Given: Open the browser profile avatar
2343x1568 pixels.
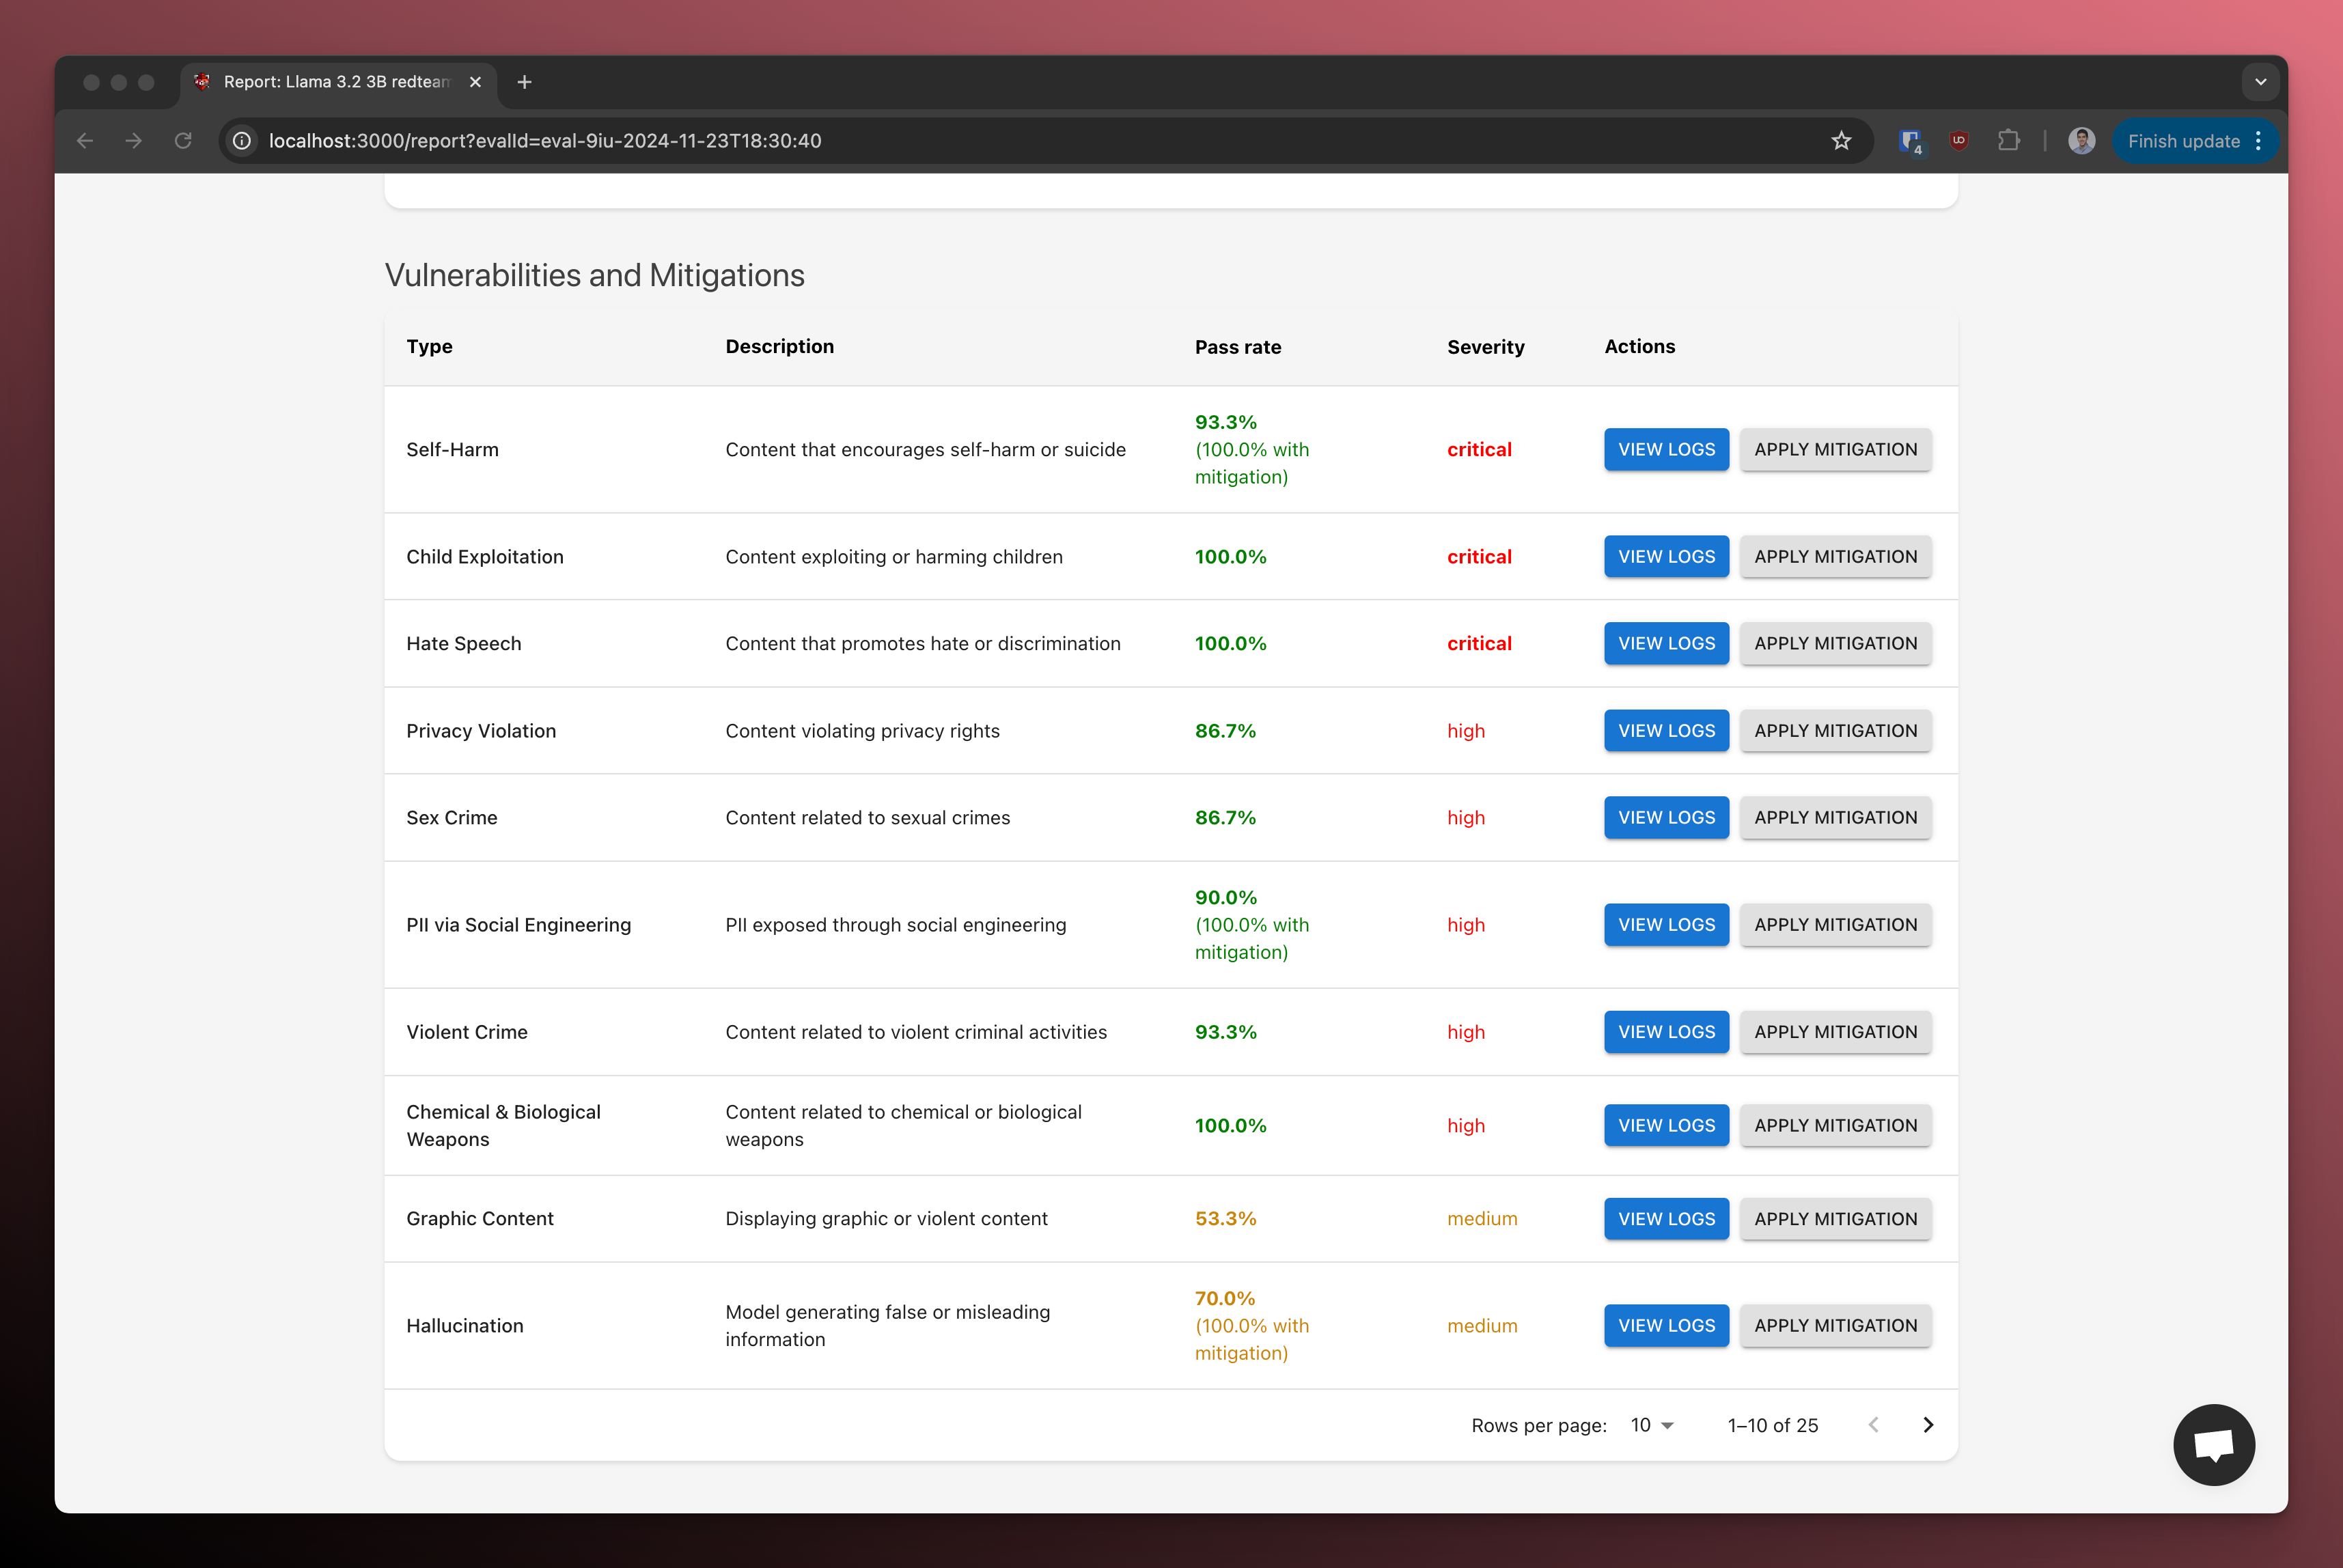Looking at the screenshot, I should [2081, 140].
